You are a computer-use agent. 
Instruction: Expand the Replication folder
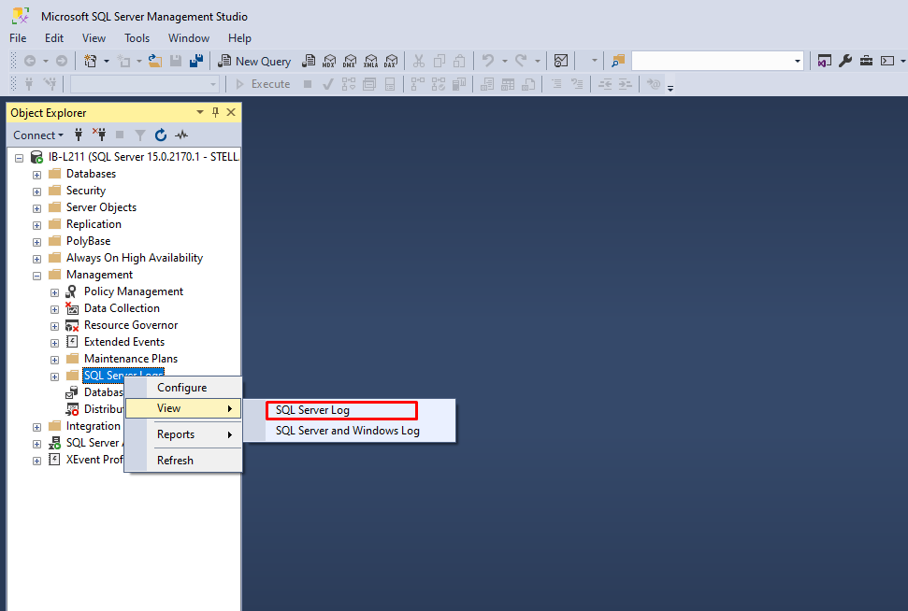[x=37, y=225]
